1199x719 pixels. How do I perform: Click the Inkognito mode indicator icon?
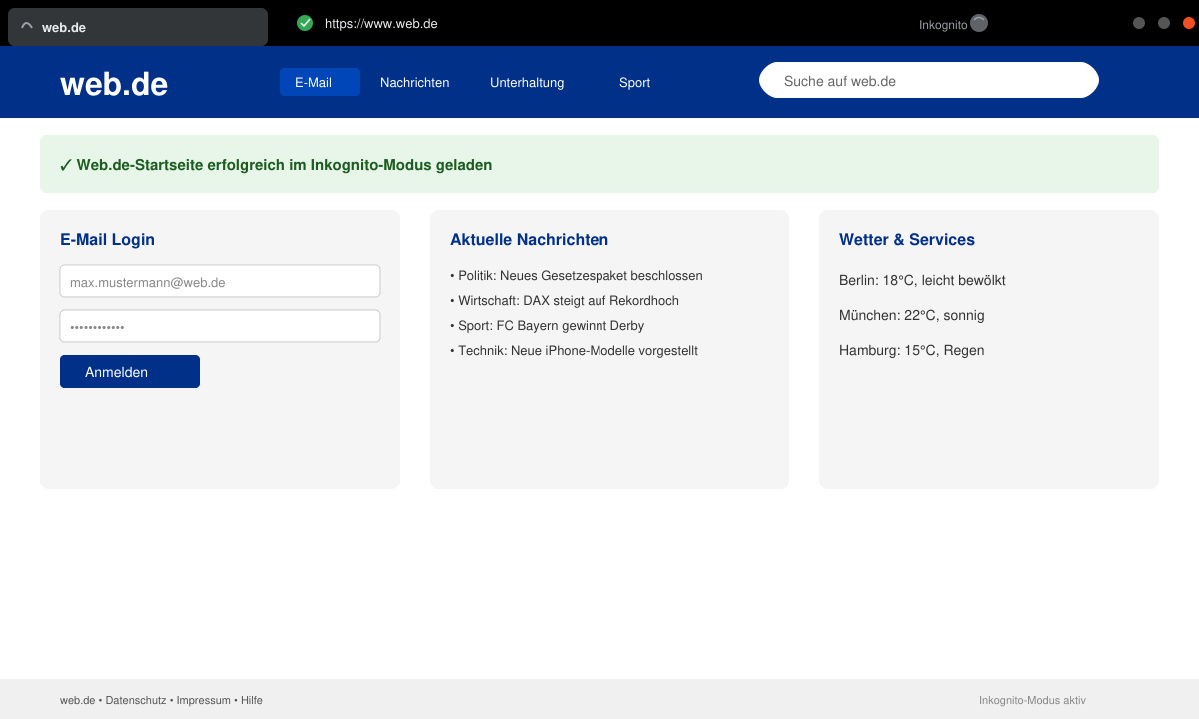coord(979,23)
